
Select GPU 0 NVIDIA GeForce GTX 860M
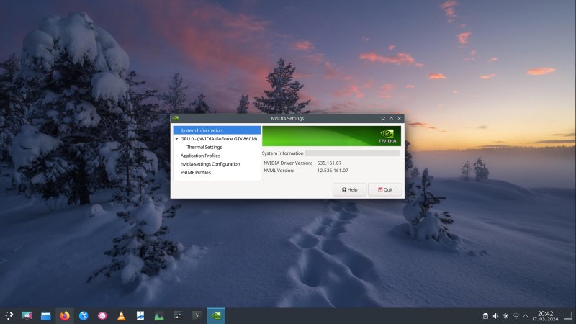click(219, 139)
